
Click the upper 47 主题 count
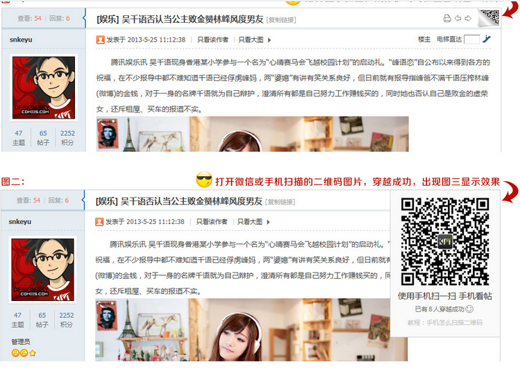point(19,138)
